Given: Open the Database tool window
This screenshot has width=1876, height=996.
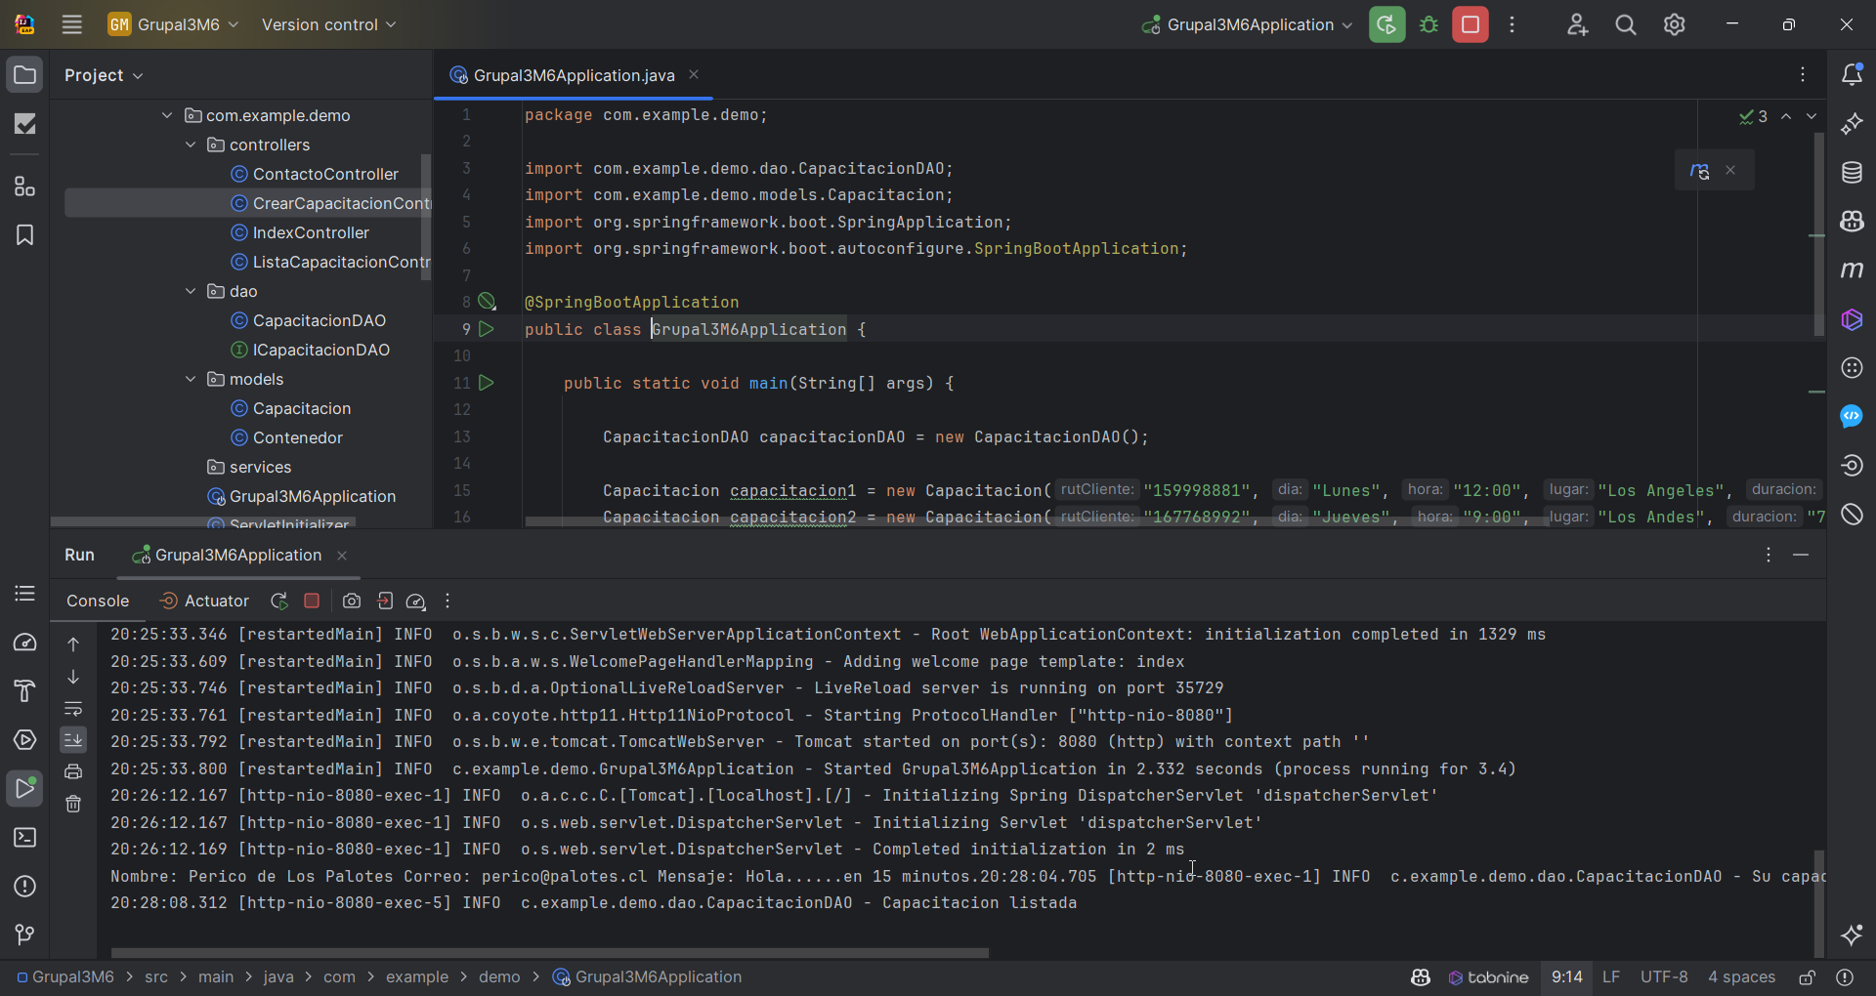Looking at the screenshot, I should (1853, 172).
